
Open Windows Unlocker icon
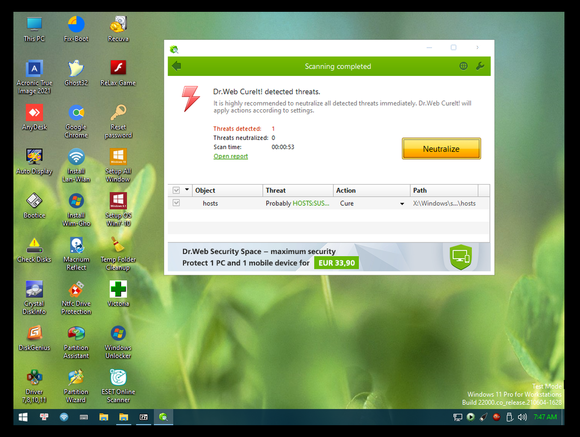pyautogui.click(x=119, y=342)
